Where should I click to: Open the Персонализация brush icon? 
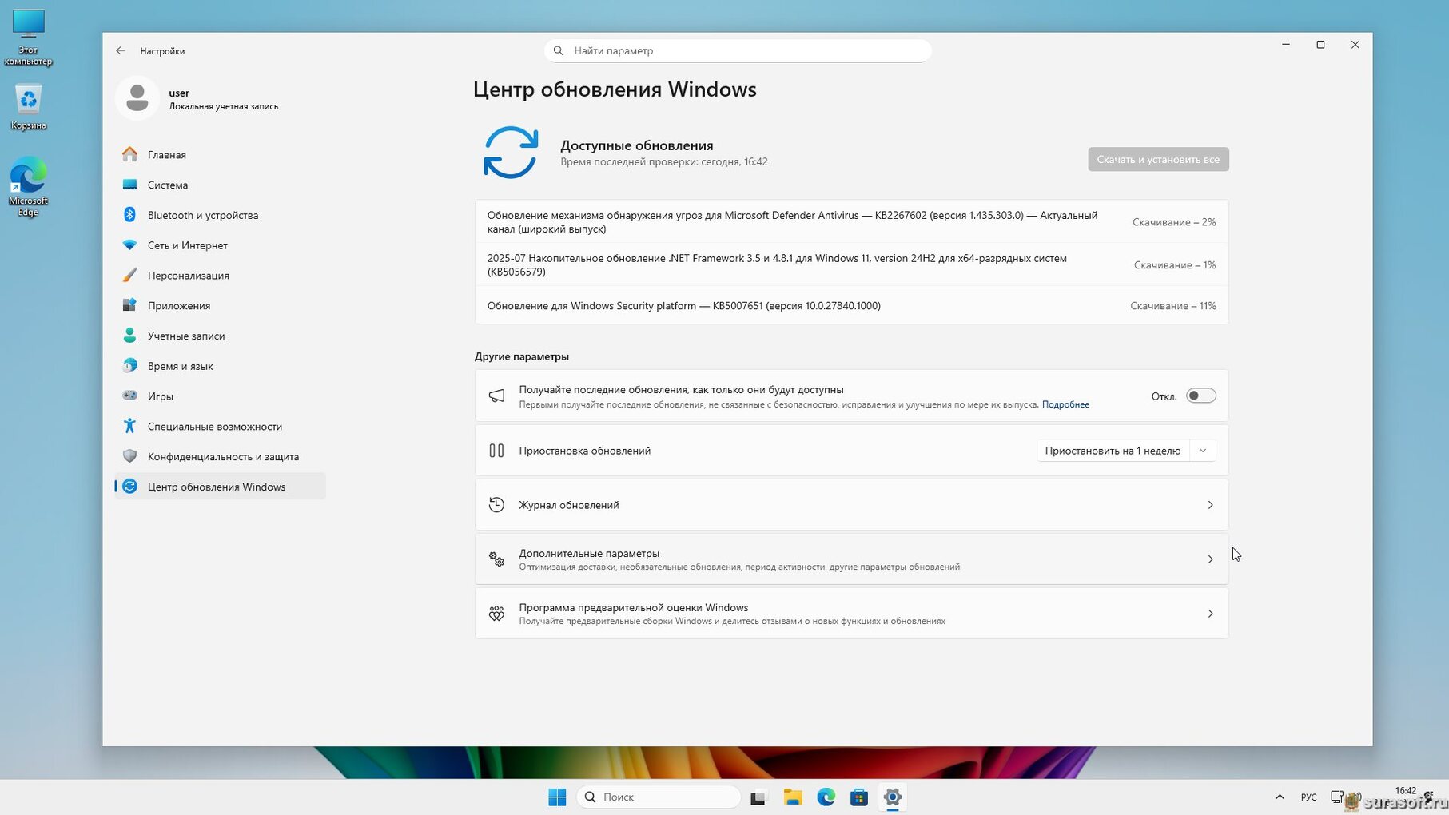129,276
